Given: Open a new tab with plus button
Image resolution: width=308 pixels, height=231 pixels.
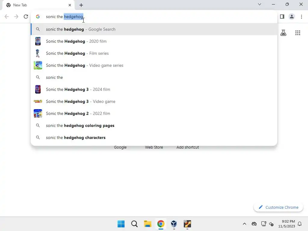Looking at the screenshot, I should 81,5.
